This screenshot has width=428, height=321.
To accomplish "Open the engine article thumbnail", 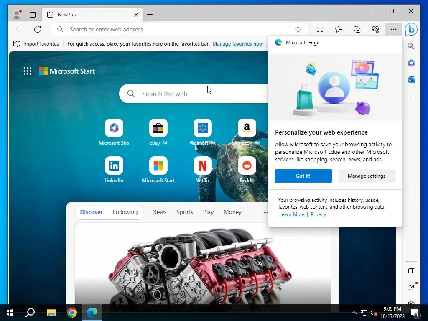I will pos(202,263).
